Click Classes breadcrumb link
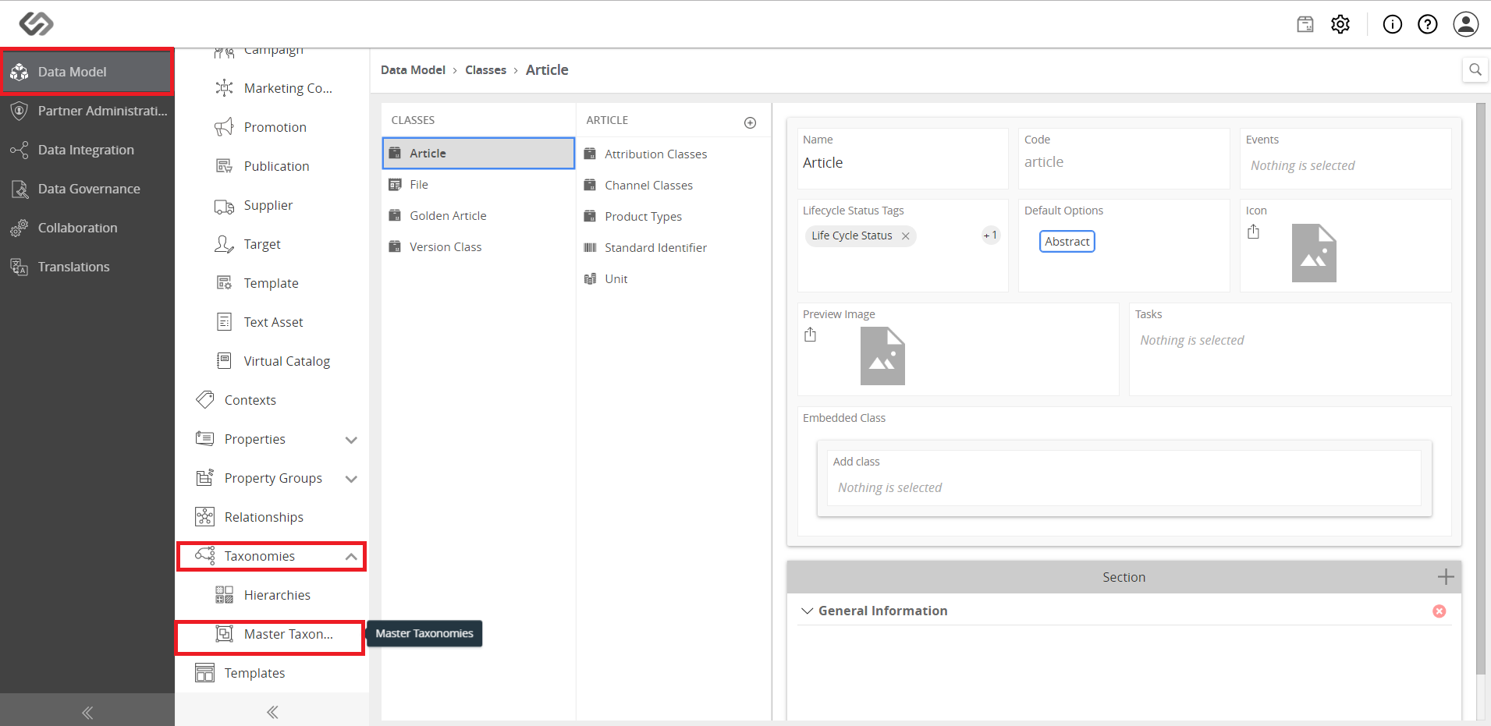Screen dimensions: 1491x726 tap(485, 70)
